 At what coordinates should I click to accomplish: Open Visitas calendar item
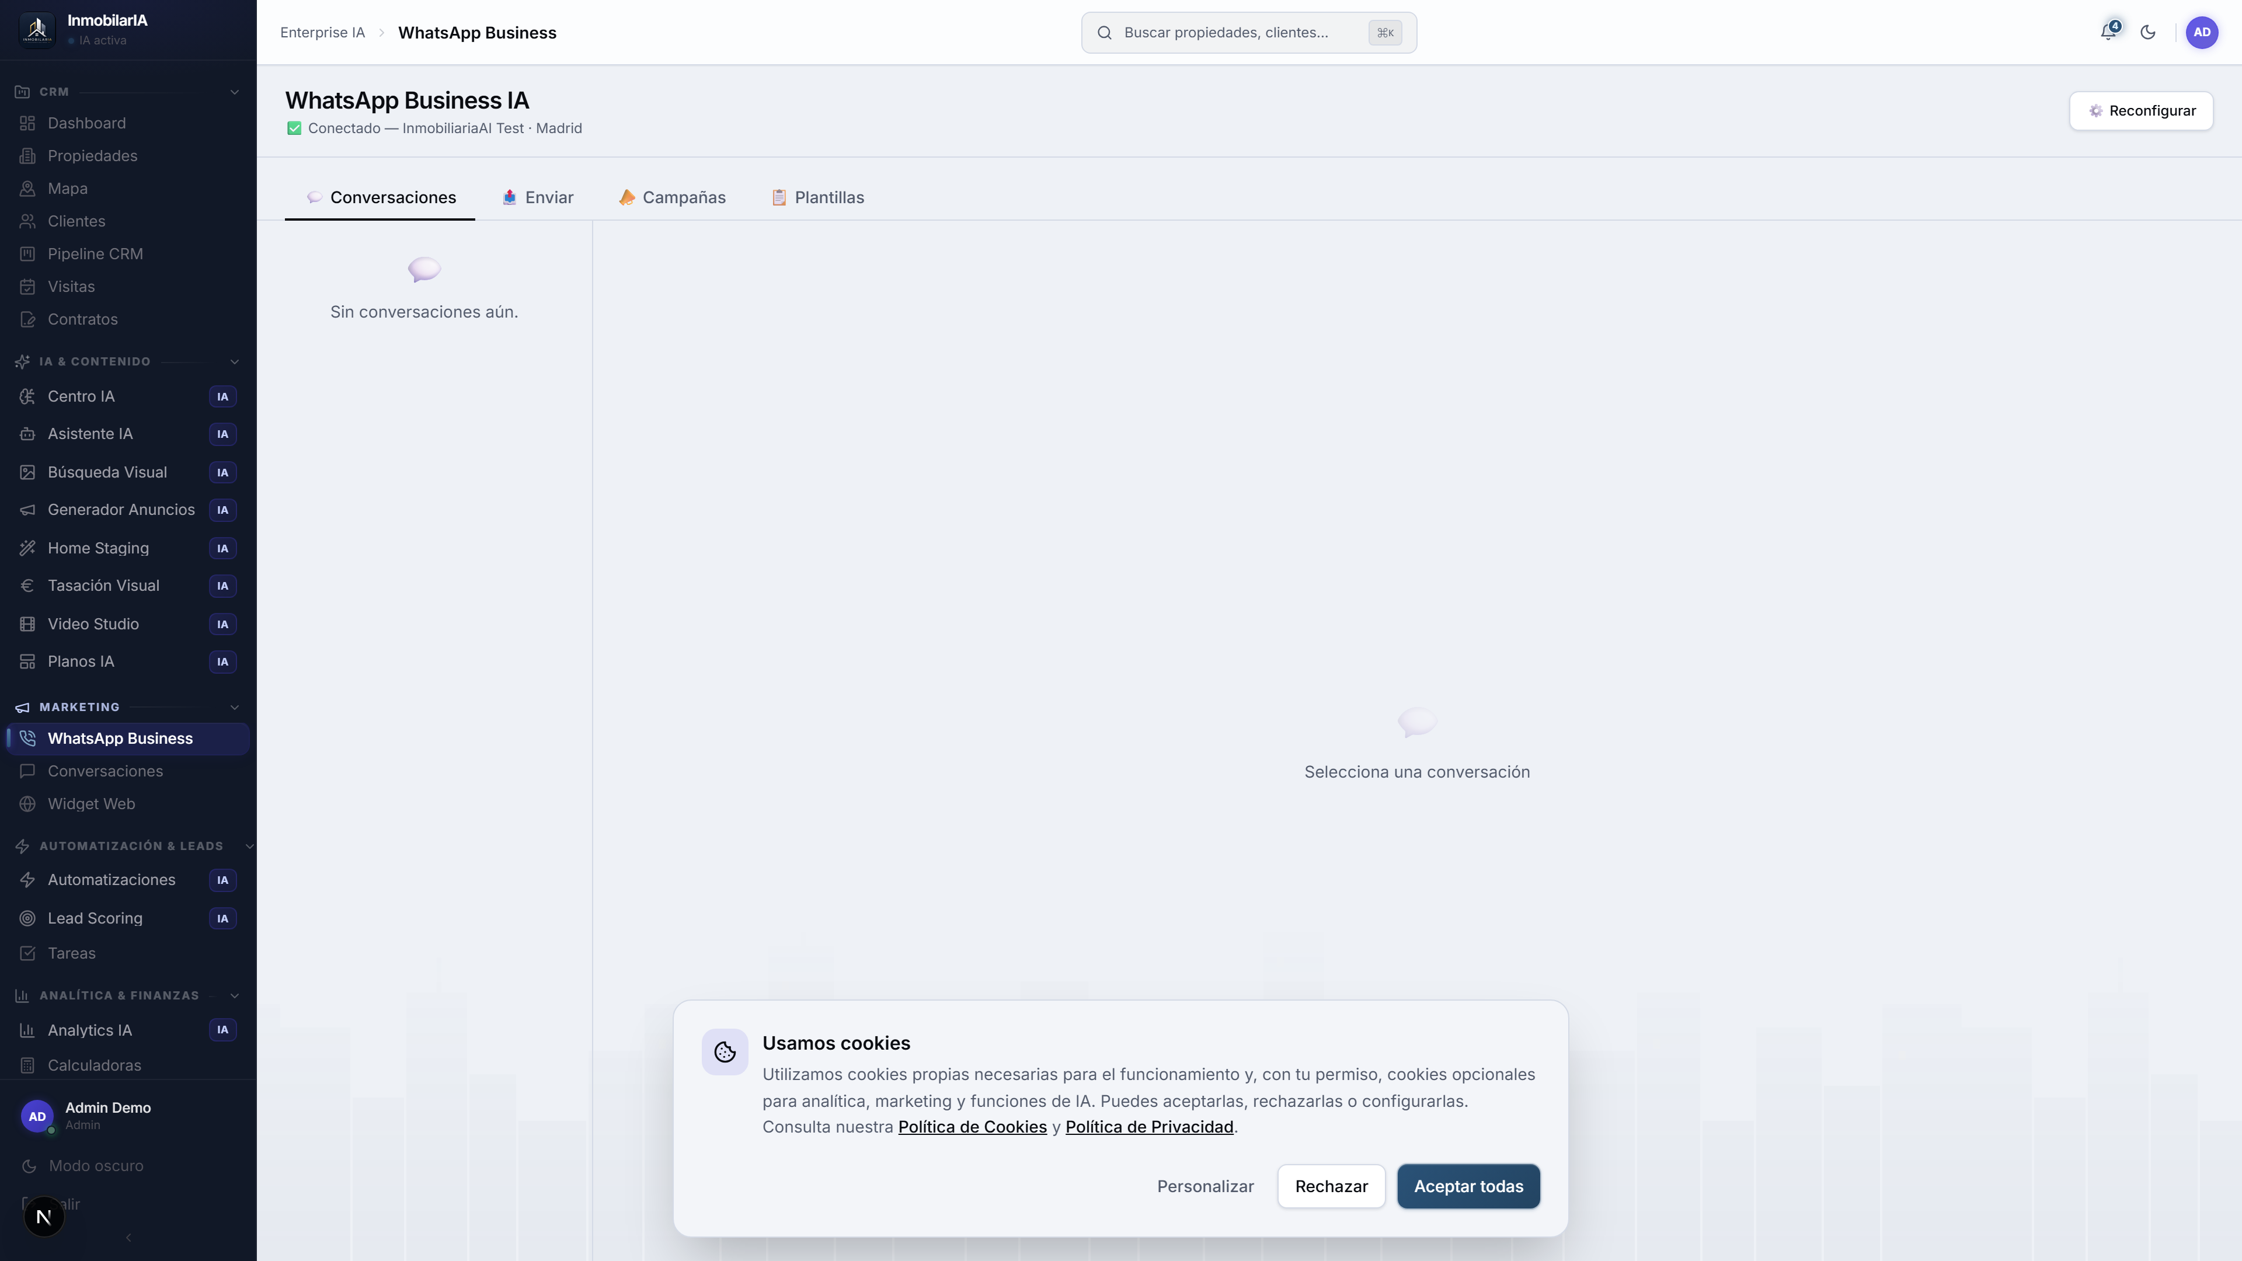(128, 286)
